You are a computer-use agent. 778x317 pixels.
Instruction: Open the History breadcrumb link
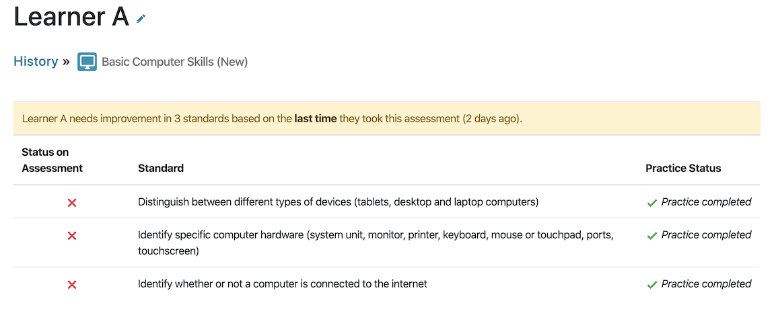pos(36,62)
